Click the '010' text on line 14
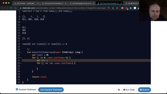This screenshot has height=94, width=167. 24,33
